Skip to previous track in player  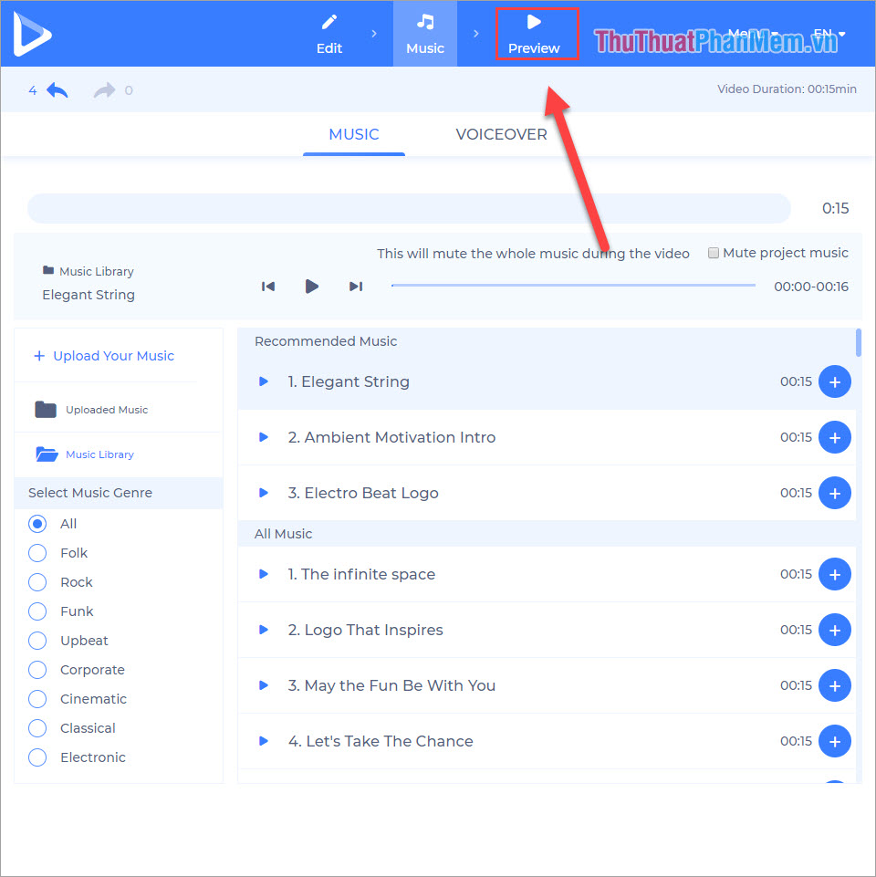point(268,287)
